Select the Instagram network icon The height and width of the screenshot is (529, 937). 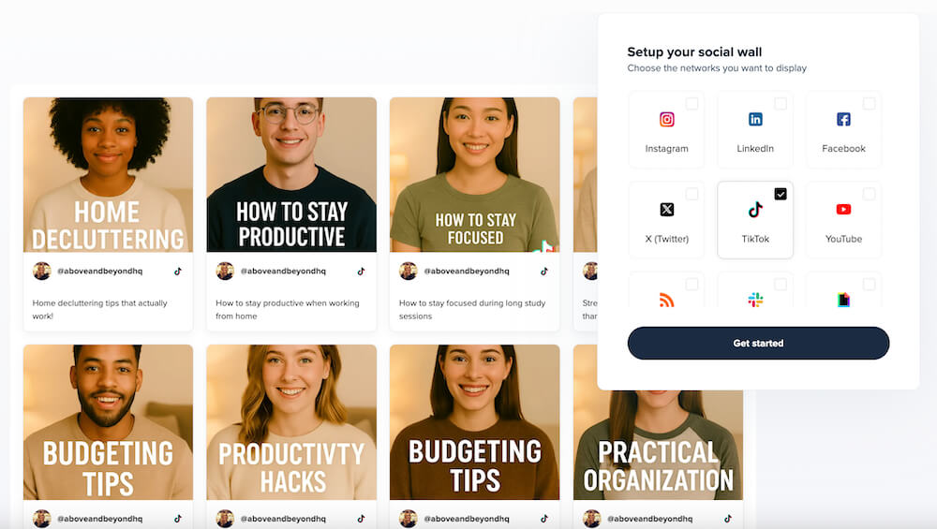[667, 120]
